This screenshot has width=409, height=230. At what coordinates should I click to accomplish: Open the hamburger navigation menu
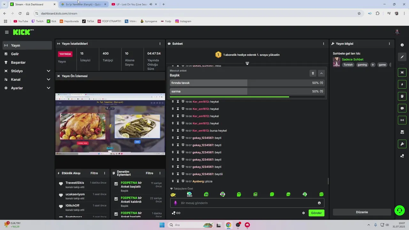click(7, 32)
